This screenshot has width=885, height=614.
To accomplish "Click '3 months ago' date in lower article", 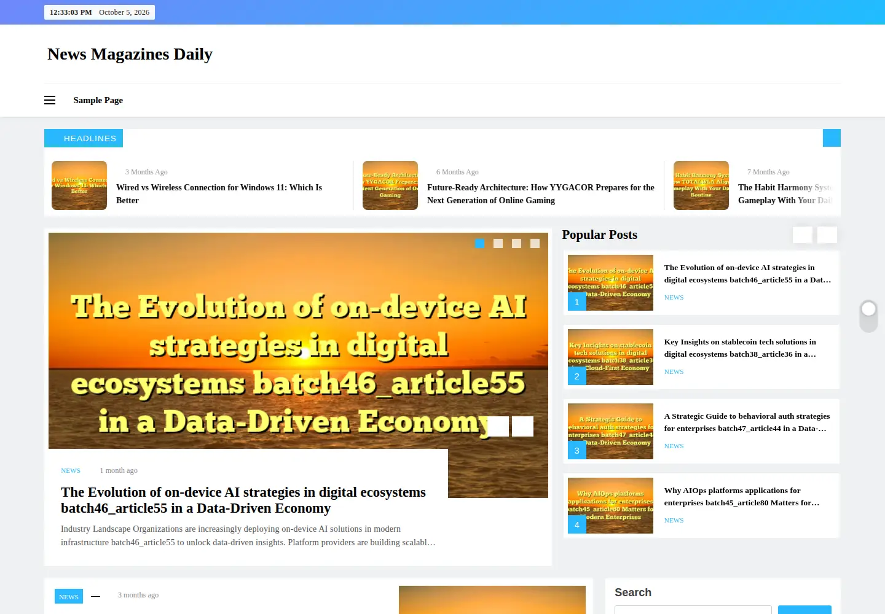I will [x=138, y=595].
